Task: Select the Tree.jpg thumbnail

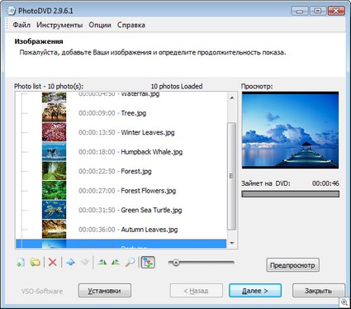Action: pos(54,112)
